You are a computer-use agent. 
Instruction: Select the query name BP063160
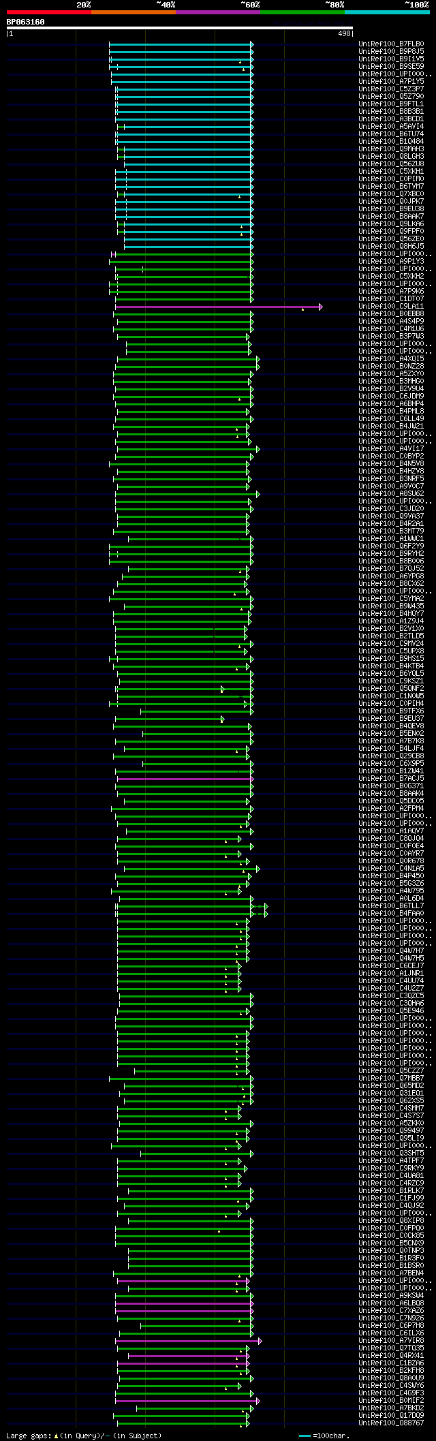click(x=26, y=22)
